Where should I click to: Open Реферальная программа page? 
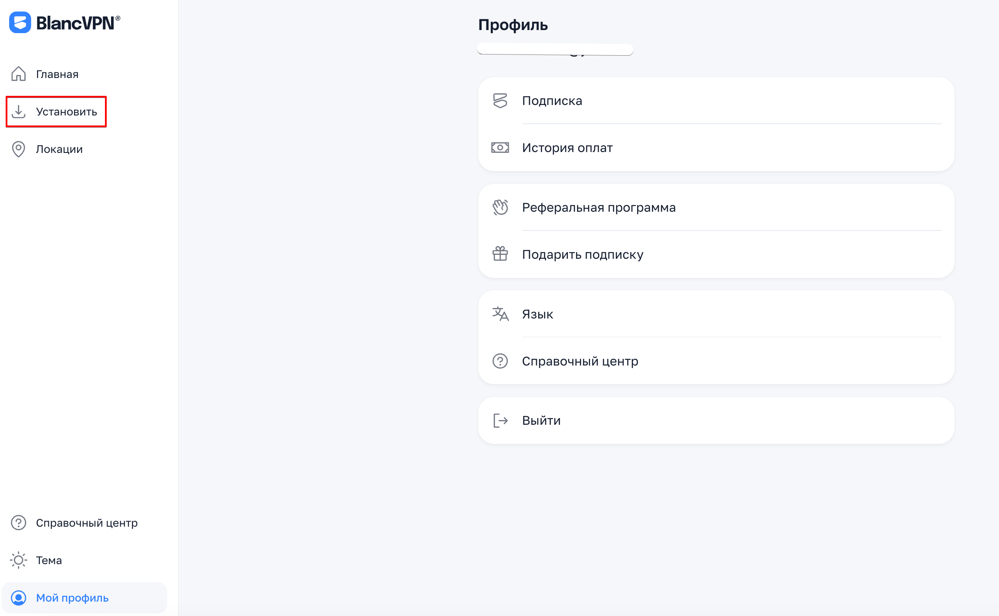click(x=599, y=207)
